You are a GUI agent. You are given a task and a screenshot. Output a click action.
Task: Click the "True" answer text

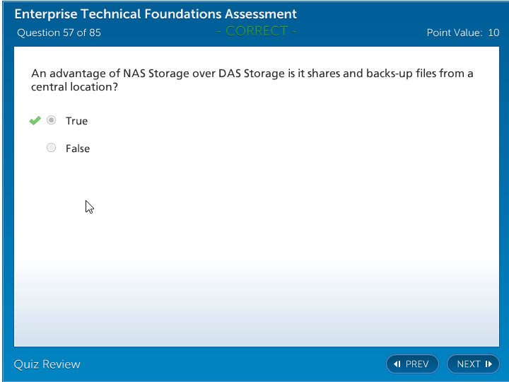(76, 121)
